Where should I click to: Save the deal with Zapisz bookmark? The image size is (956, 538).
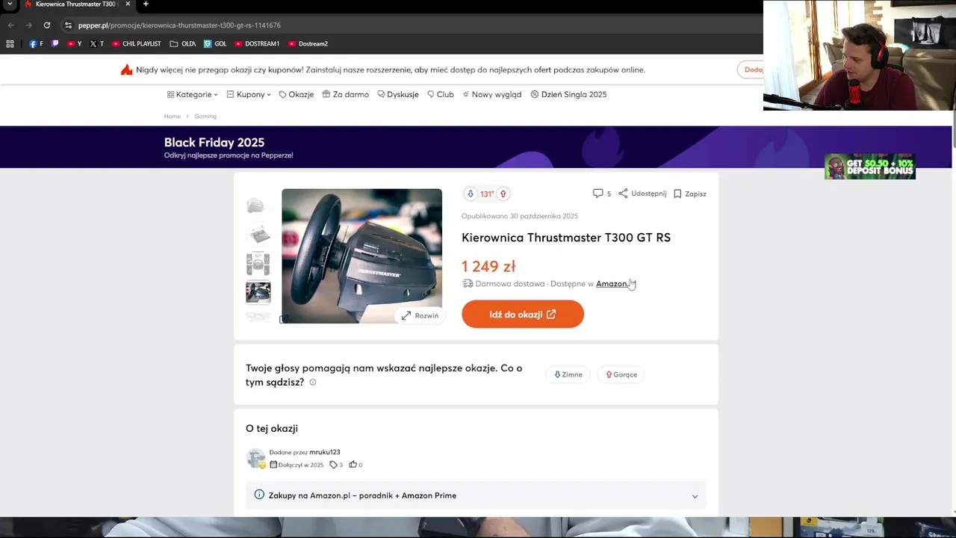pyautogui.click(x=689, y=194)
